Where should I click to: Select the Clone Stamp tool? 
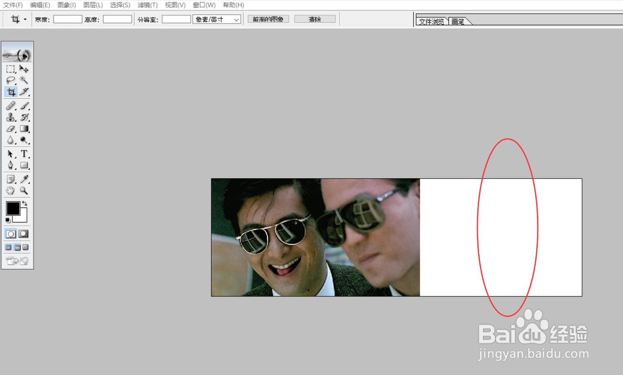tap(11, 117)
